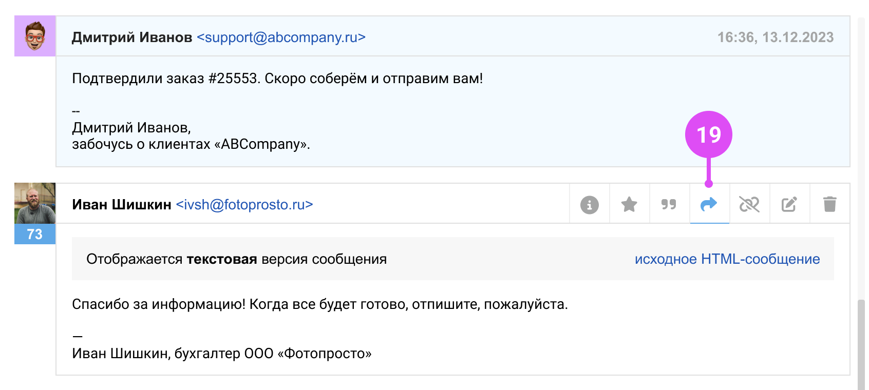The height and width of the screenshot is (390, 869).
Task: Click the ivsh@fotoprosto.ru email address
Action: point(244,205)
